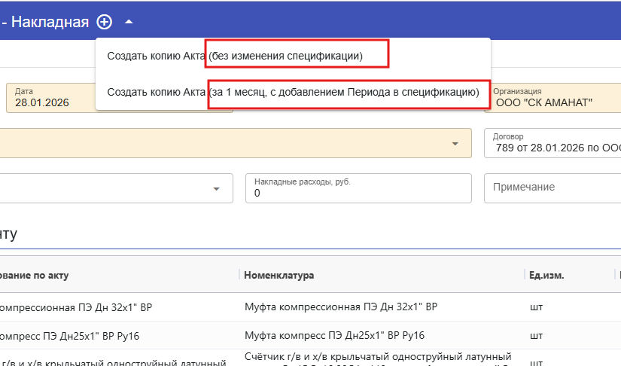Image resolution: width=621 pixels, height=366 pixels.
Task: Sort by the Номенклатура column header
Action: pyautogui.click(x=279, y=275)
